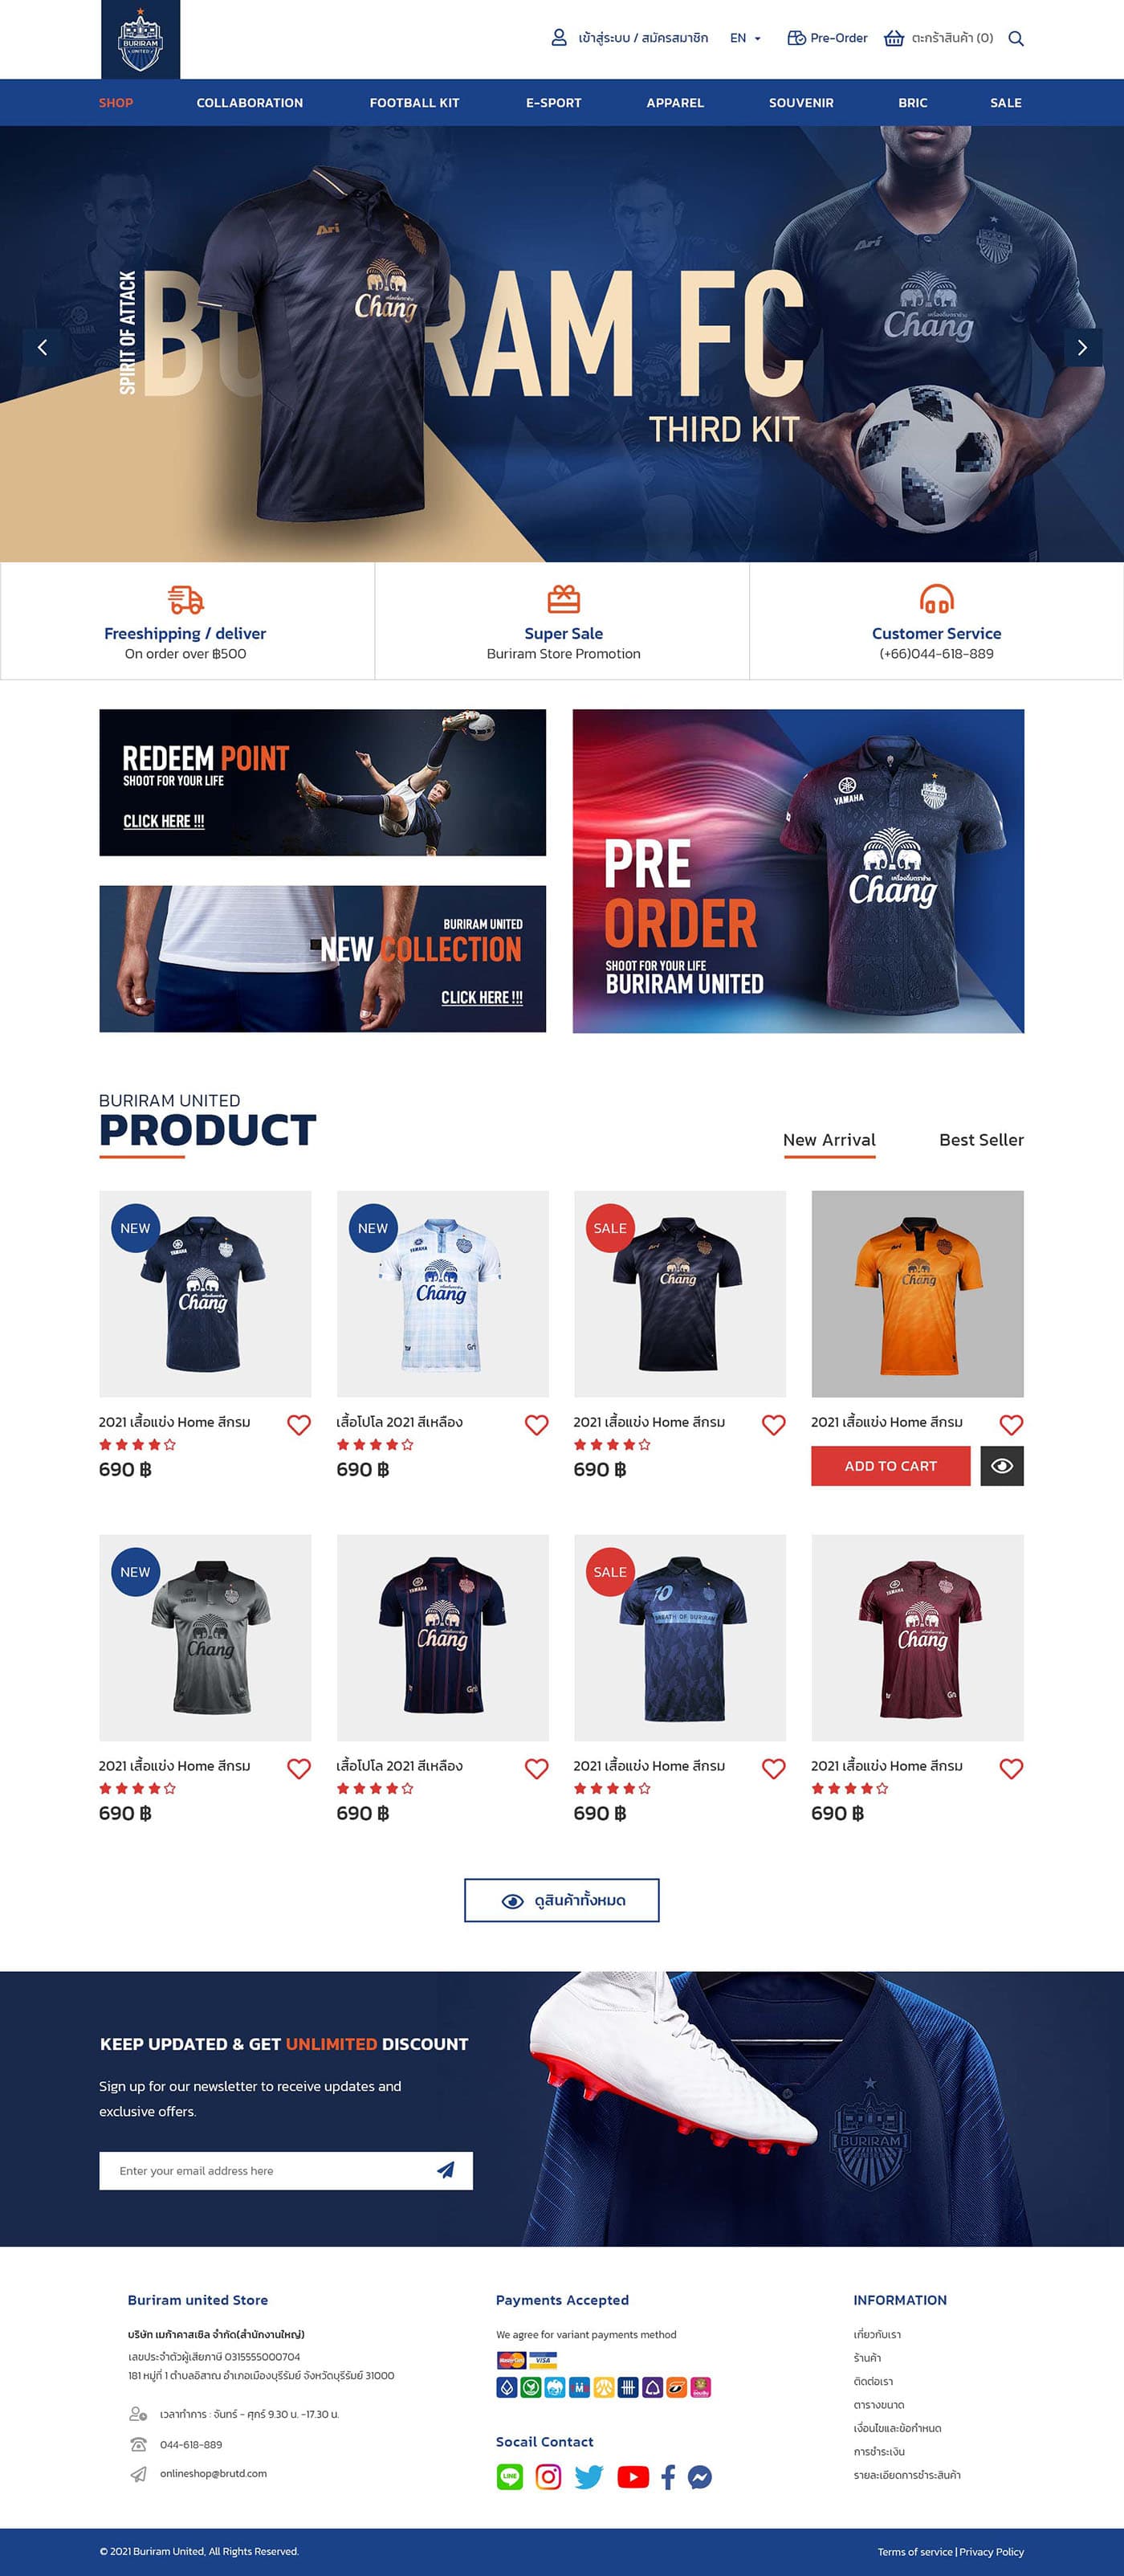This screenshot has height=2576, width=1124.
Task: Open the Facebook Messenger icon
Action: tap(700, 2477)
